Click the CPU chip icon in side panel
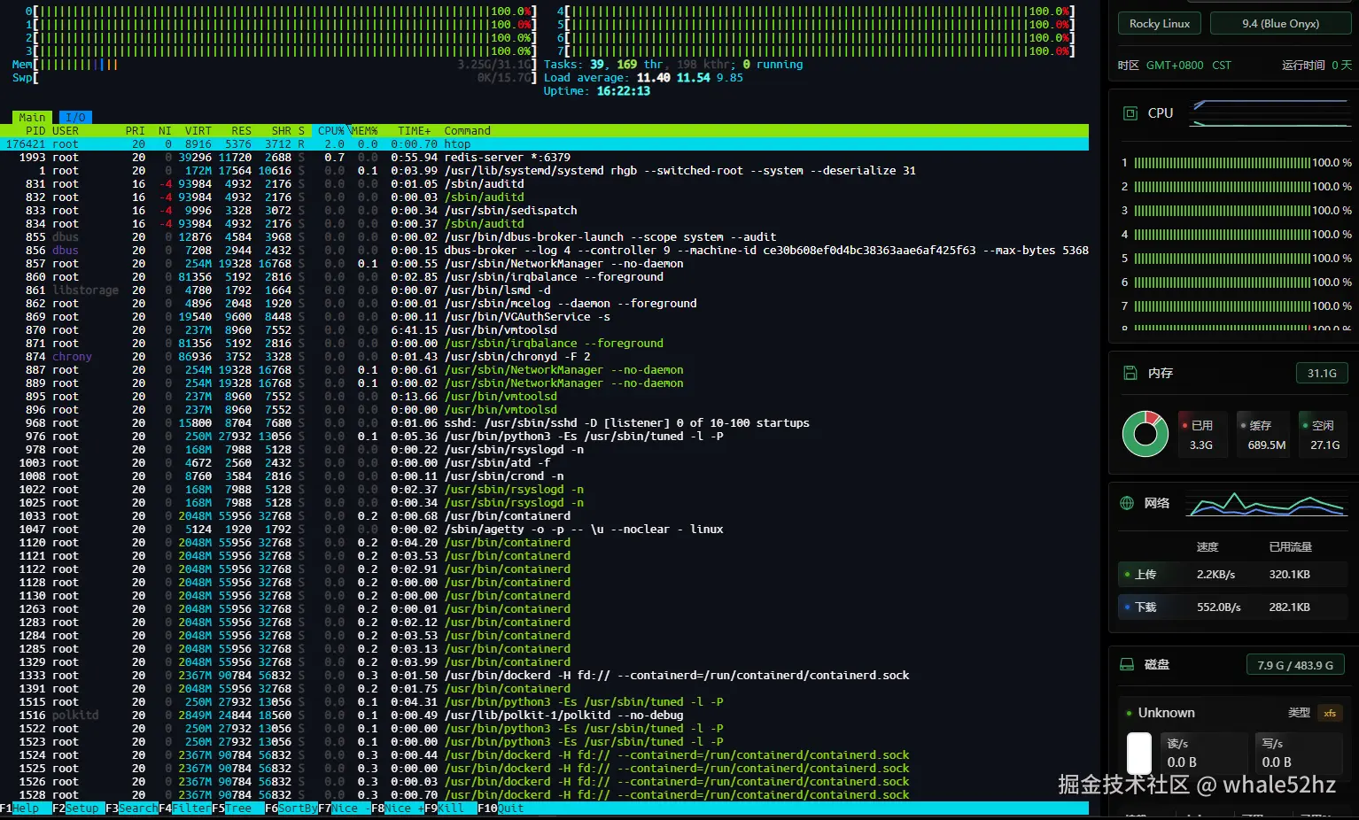Viewport: 1359px width, 820px height. point(1130,113)
